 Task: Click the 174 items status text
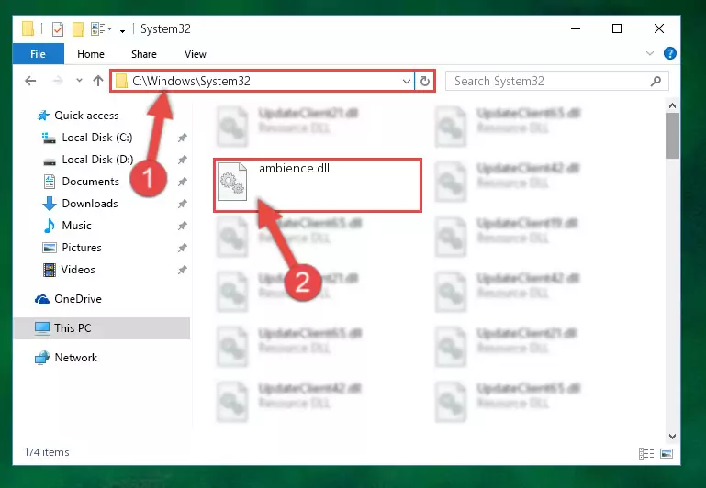(47, 452)
